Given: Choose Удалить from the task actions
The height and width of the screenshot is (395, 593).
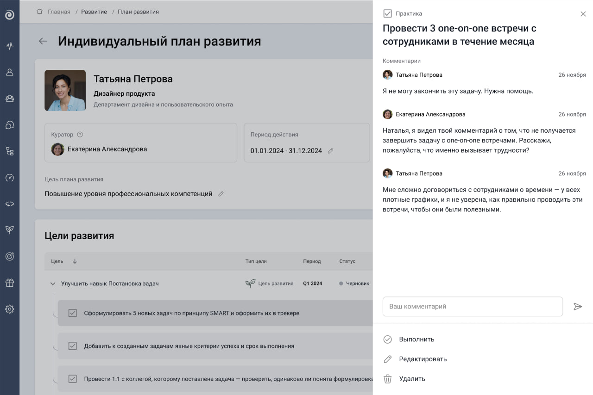Looking at the screenshot, I should tap(412, 378).
